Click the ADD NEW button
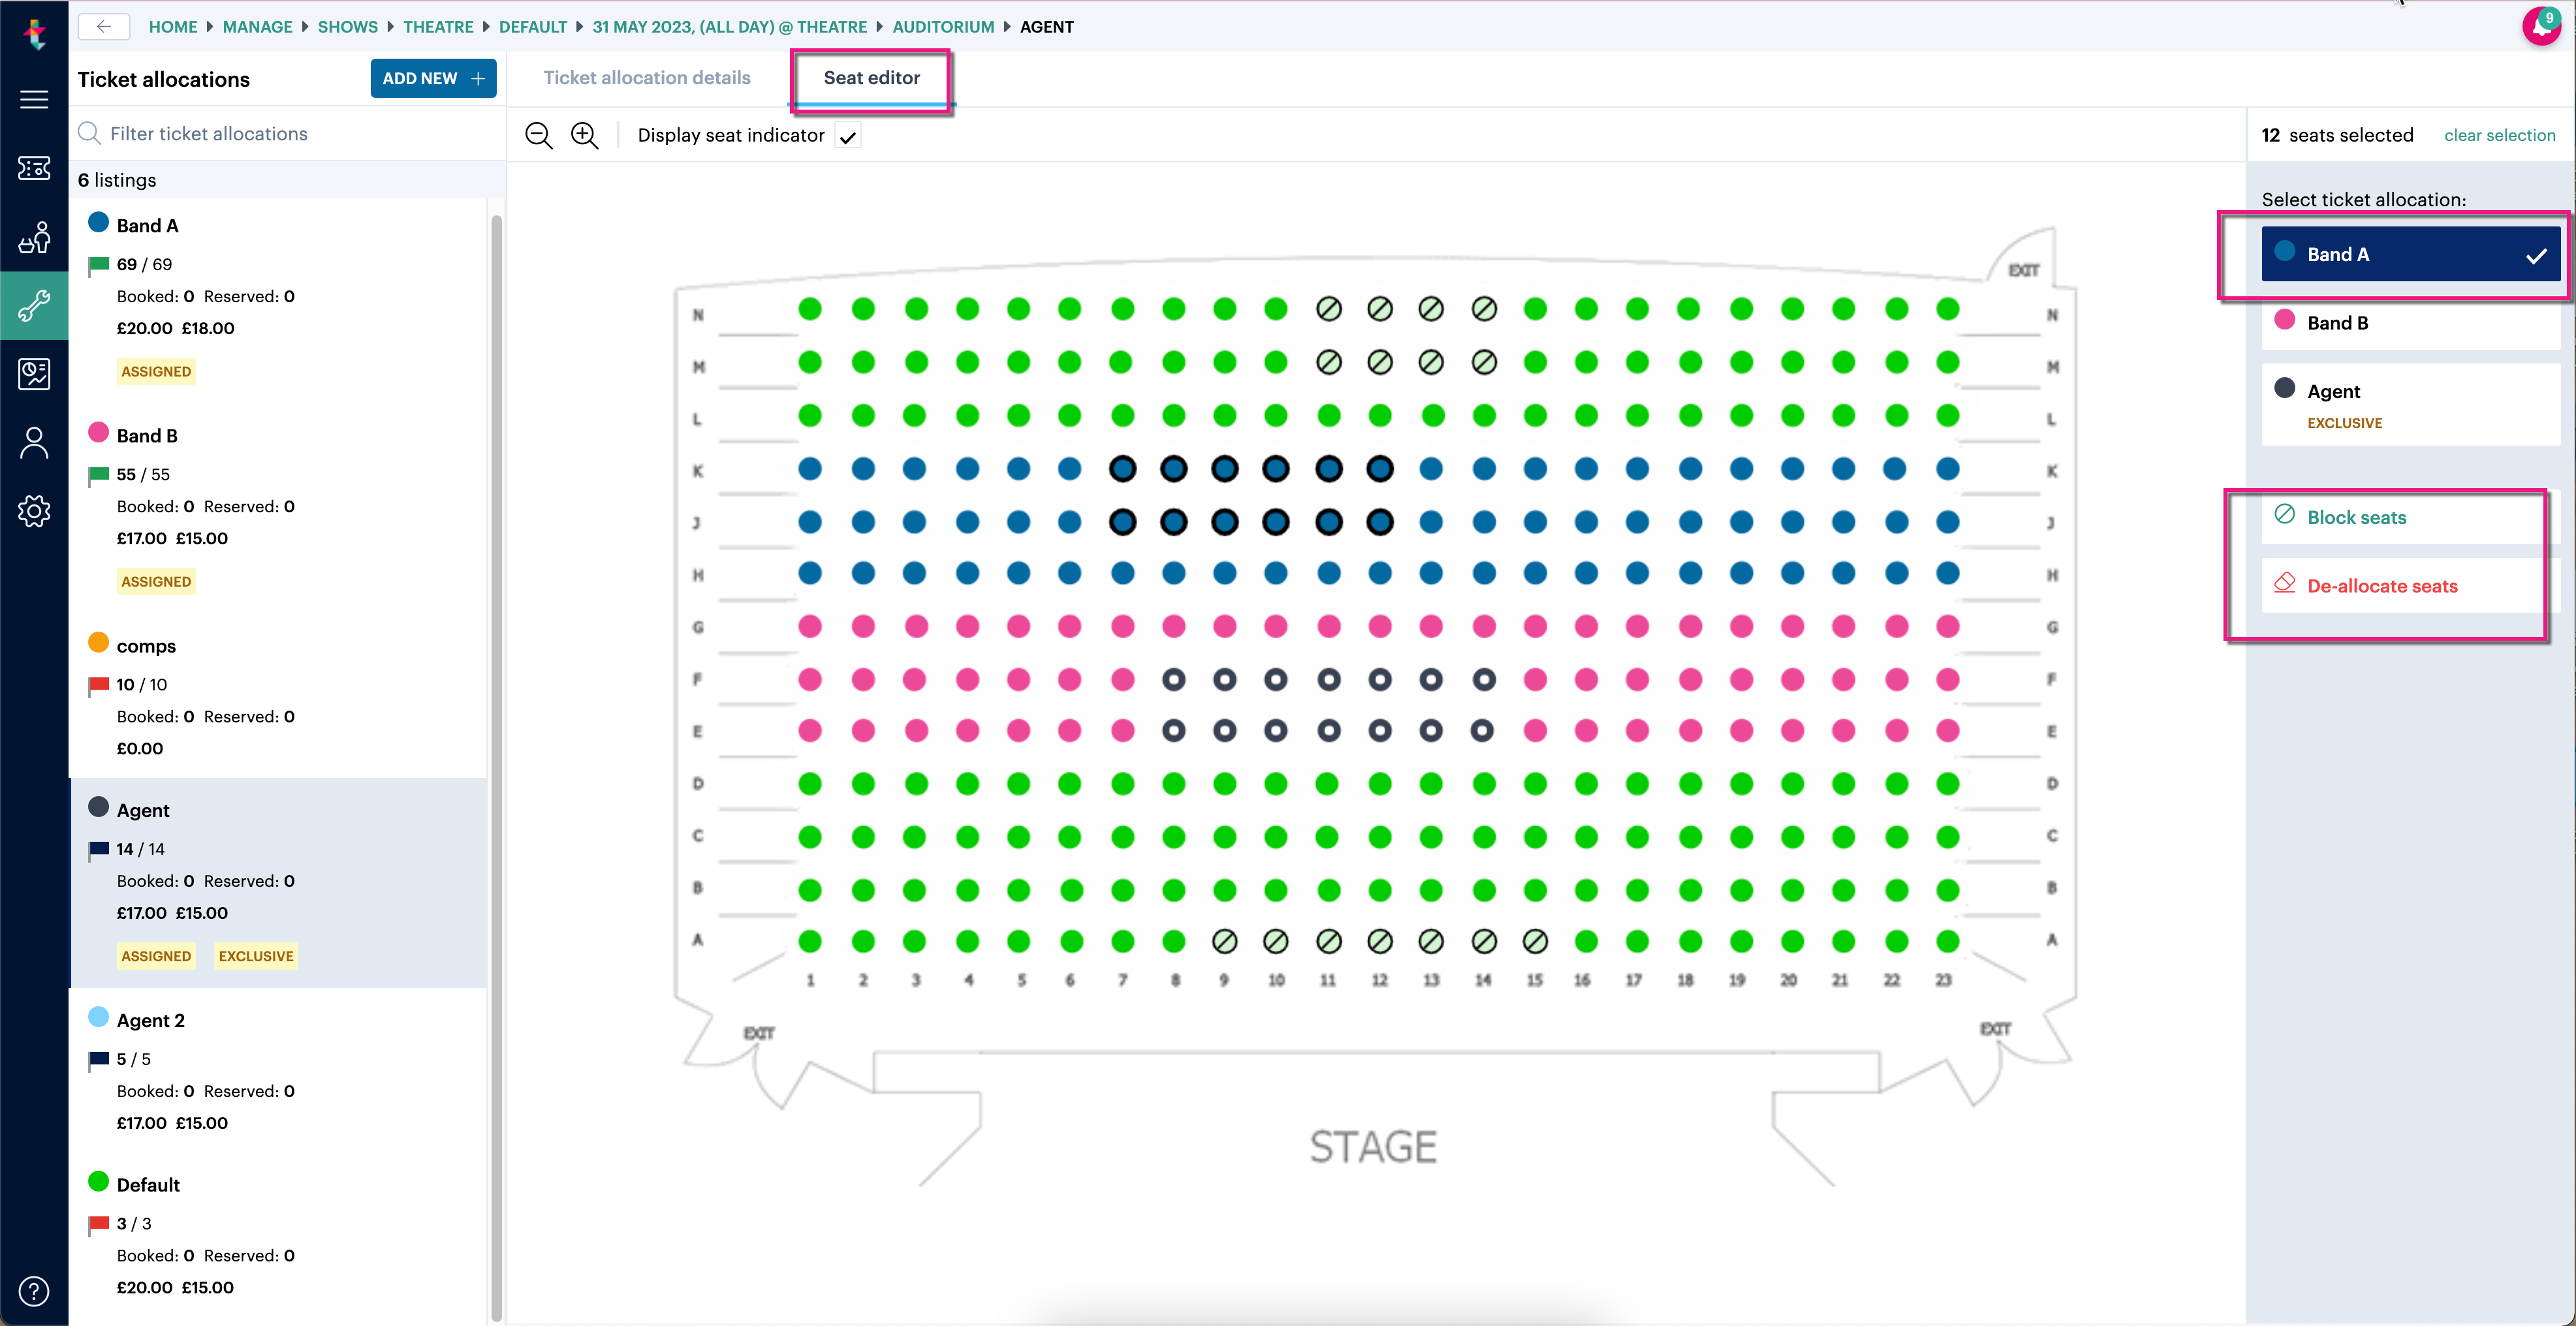The width and height of the screenshot is (2576, 1326). [433, 78]
